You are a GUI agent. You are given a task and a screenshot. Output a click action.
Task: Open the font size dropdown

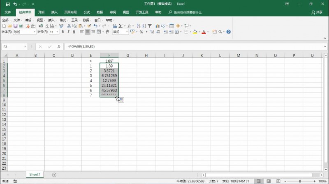coord(57,32)
